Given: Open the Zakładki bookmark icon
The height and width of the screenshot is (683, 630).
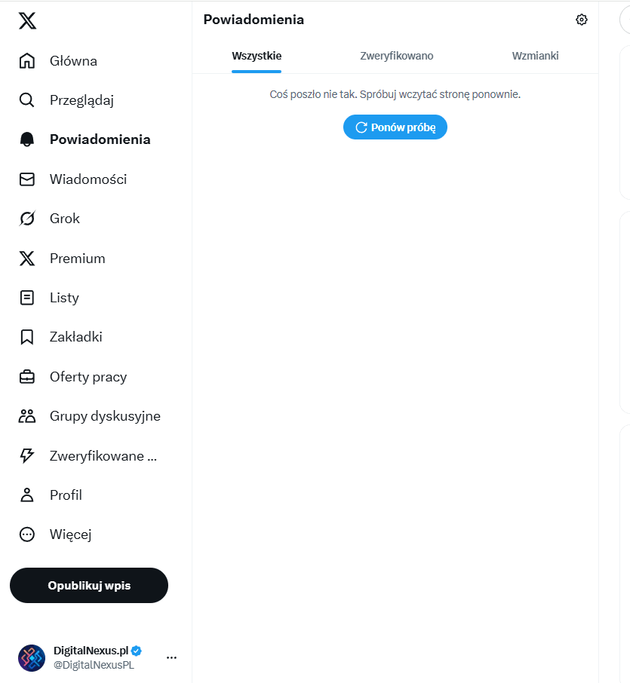Looking at the screenshot, I should [27, 337].
